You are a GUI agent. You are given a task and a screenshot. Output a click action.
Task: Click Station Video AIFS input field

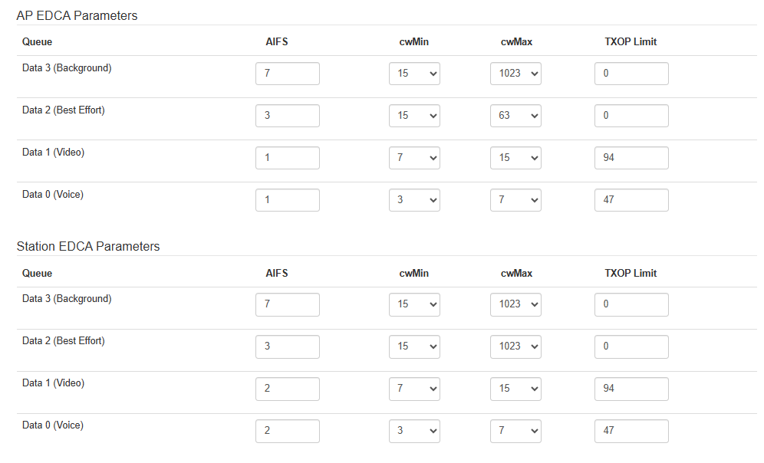point(288,389)
